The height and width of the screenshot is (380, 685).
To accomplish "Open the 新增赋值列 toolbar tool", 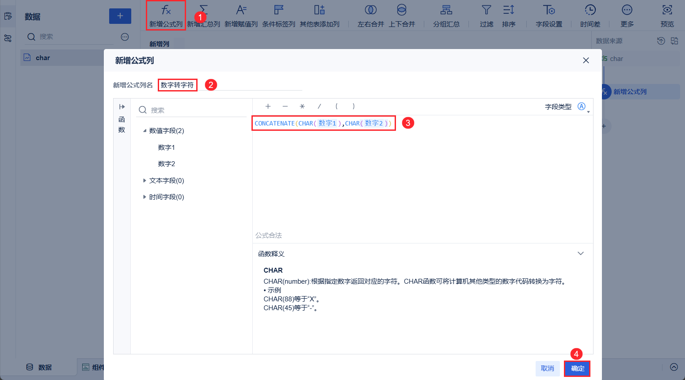I will point(241,15).
